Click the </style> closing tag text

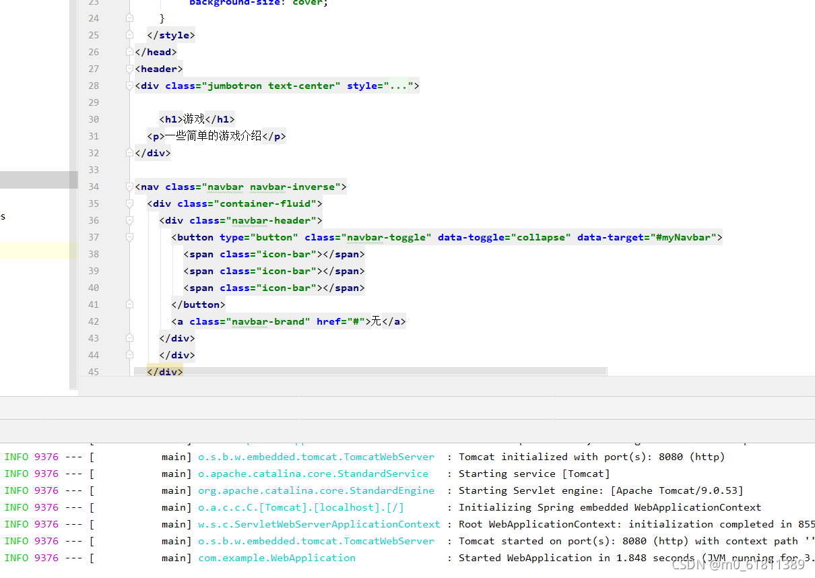(171, 35)
